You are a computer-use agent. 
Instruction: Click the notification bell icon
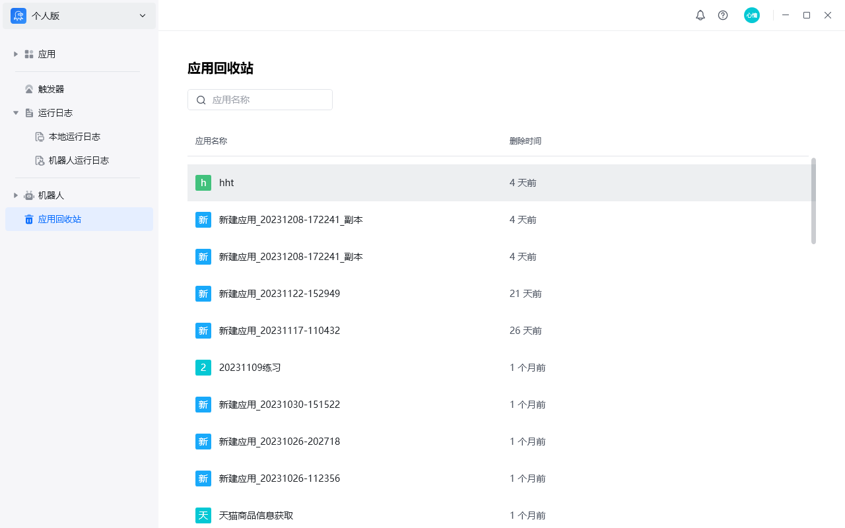(x=700, y=15)
